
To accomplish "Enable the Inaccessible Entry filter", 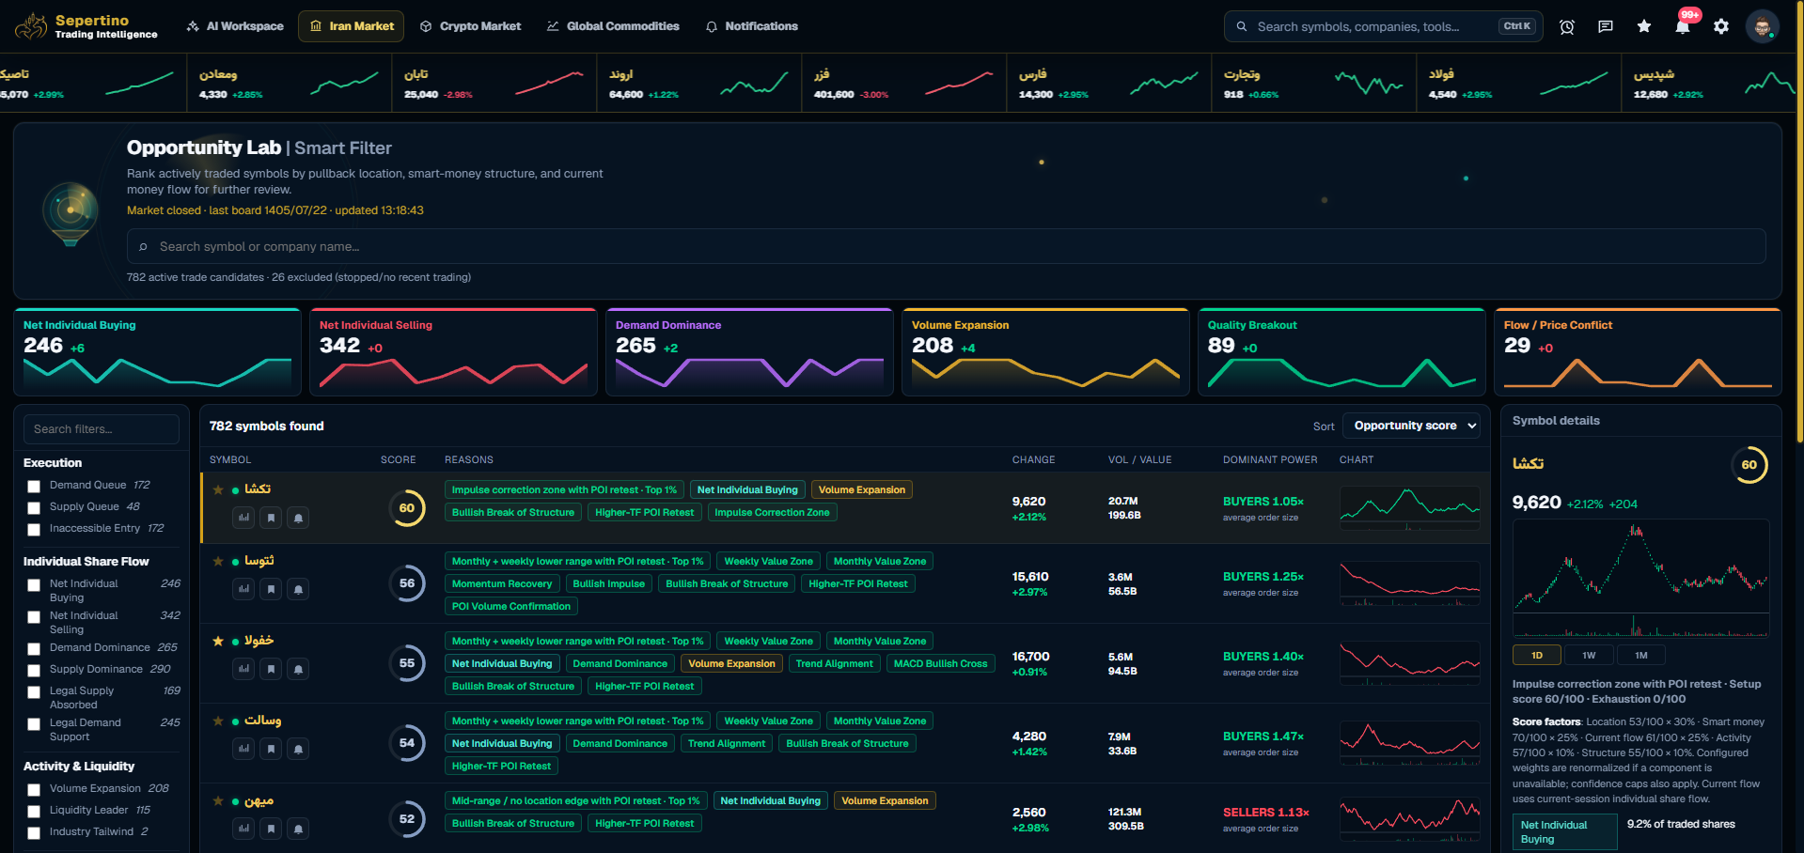I will point(34,530).
